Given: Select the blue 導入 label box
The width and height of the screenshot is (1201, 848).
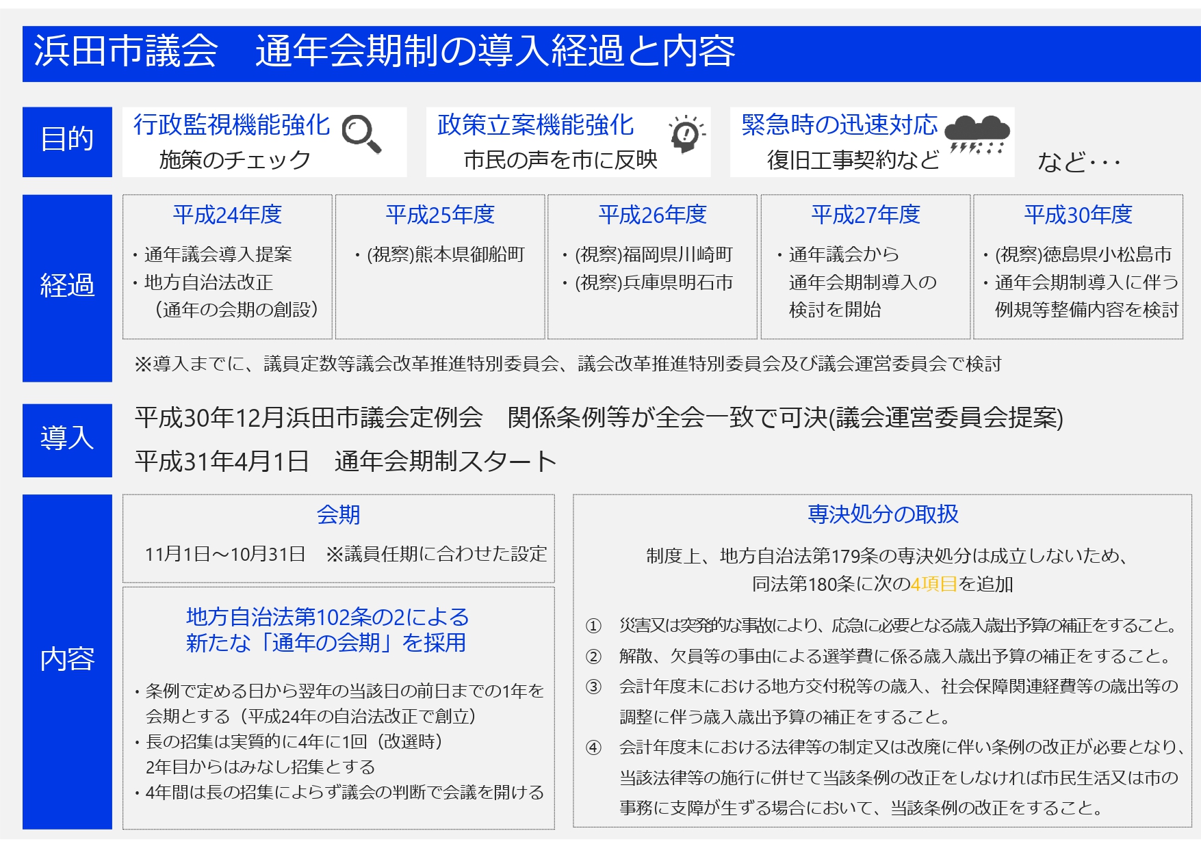Looking at the screenshot, I should pos(67,440).
